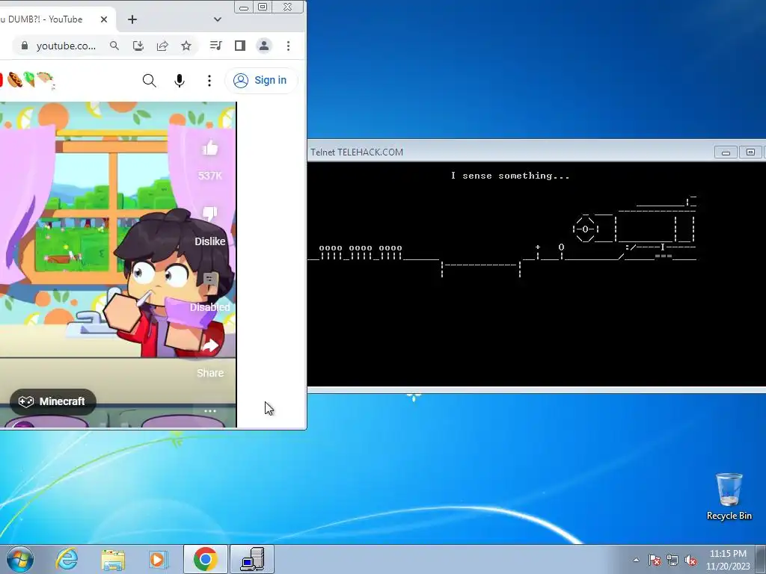Open Windows Explorer from taskbar
Viewport: 766px width, 574px height.
113,559
